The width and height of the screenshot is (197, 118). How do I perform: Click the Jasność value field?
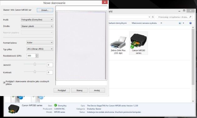[50, 65]
